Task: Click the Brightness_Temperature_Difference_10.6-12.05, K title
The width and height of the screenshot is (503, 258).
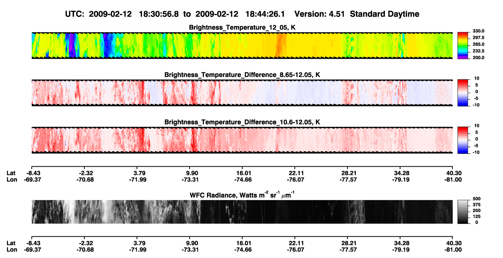Action: 242,122
